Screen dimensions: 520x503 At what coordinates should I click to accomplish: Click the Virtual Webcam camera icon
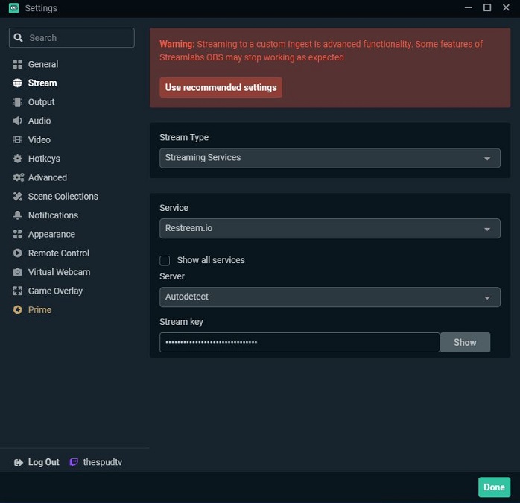18,272
